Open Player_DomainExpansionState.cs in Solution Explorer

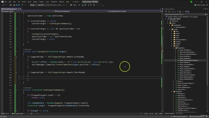click(189, 60)
